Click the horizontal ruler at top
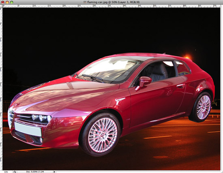The width and height of the screenshot is (223, 173). tap(111, 6)
